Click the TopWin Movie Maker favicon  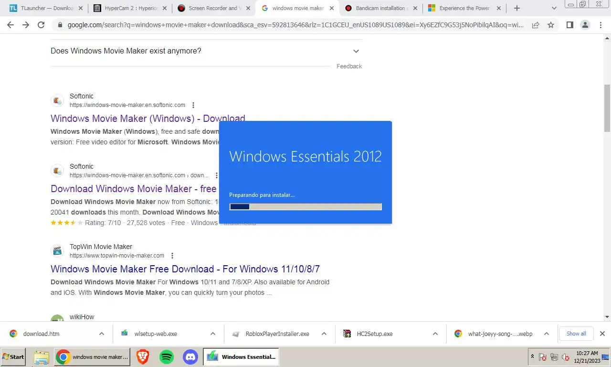pyautogui.click(x=57, y=251)
